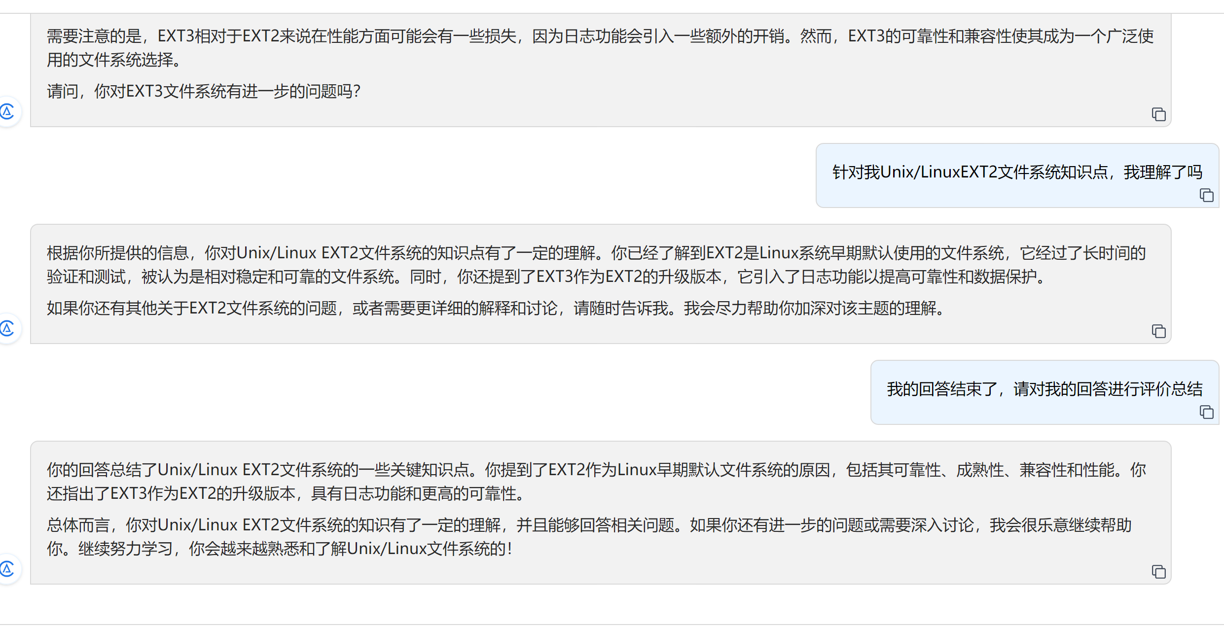Copy the reply starting '根据你所提供的信息'
Screen dimensions: 1224x626
pos(1158,331)
